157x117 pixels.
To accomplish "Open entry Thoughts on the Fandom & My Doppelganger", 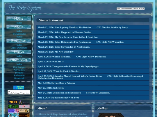I will (93, 66).
